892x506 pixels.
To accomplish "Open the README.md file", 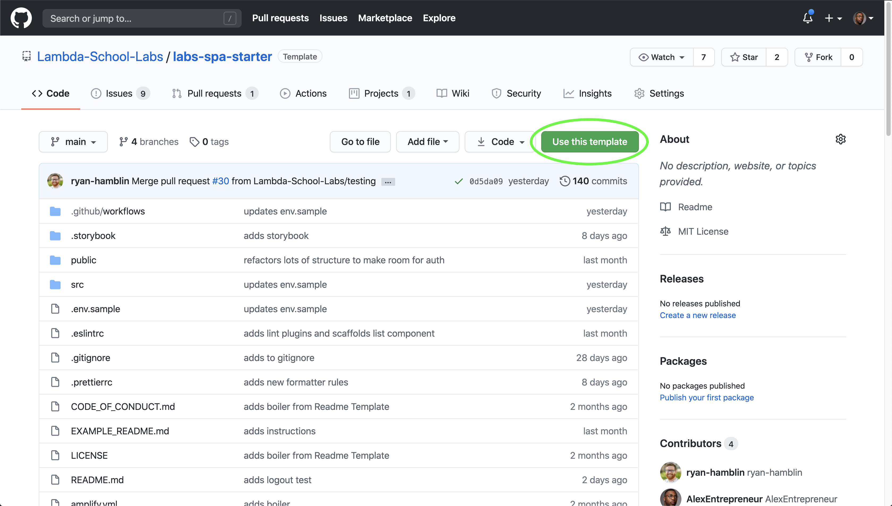I will [97, 480].
